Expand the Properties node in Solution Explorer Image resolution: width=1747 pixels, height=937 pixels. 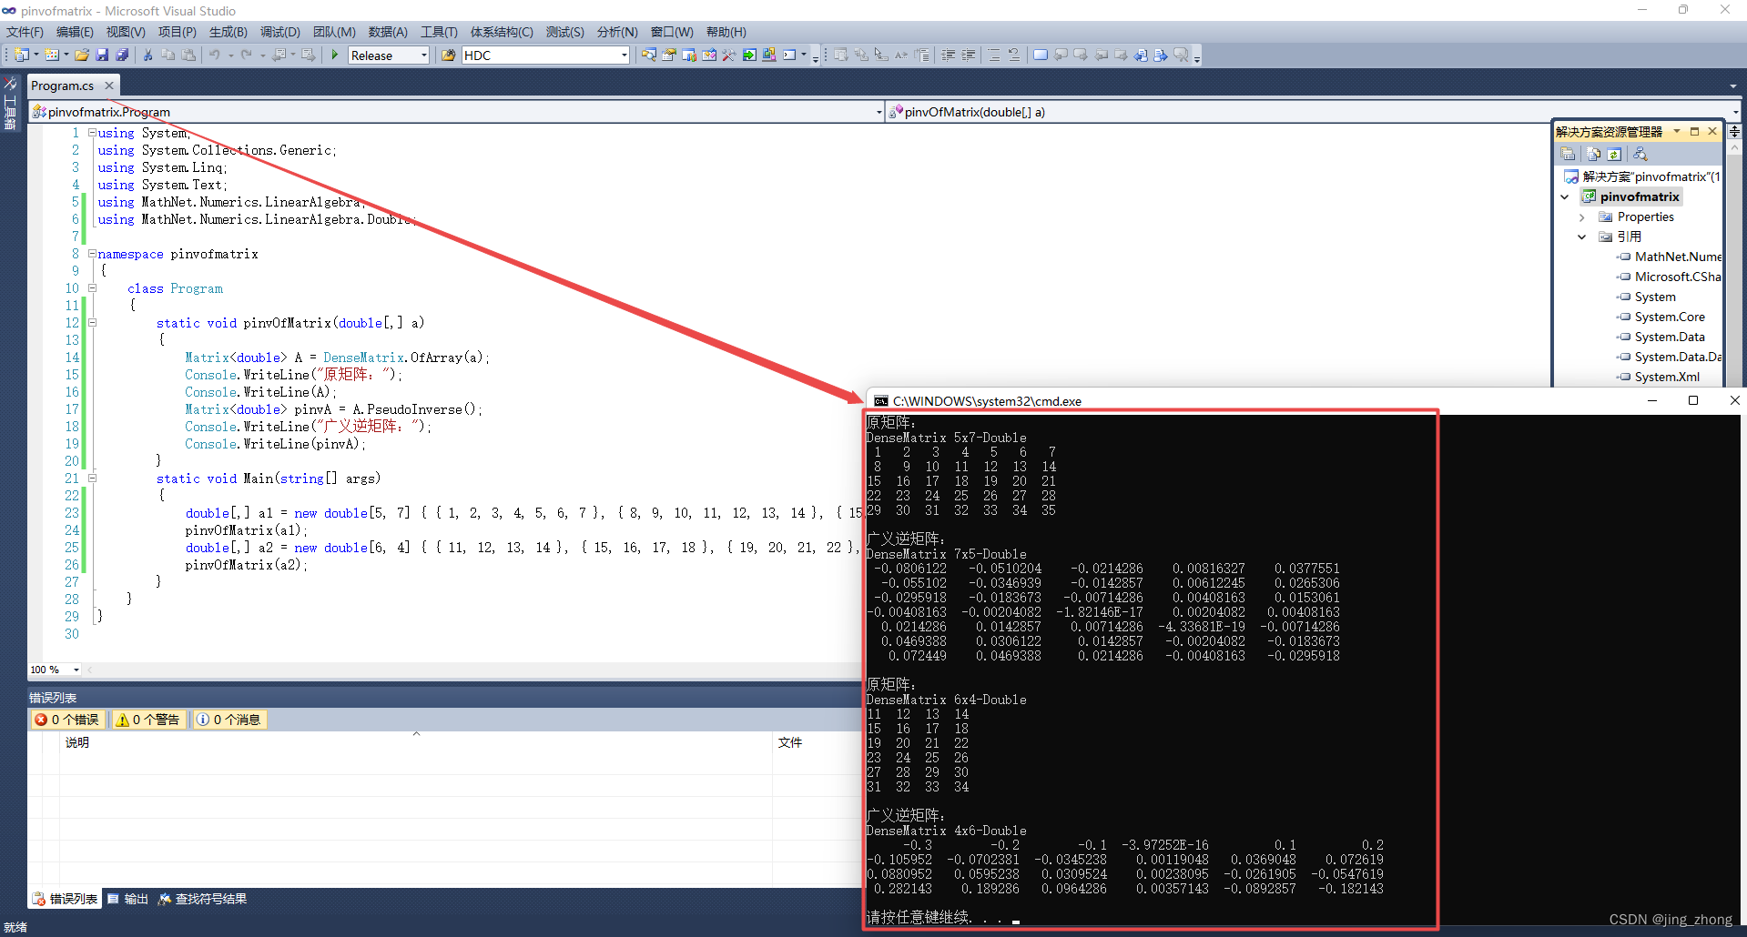[x=1582, y=217]
